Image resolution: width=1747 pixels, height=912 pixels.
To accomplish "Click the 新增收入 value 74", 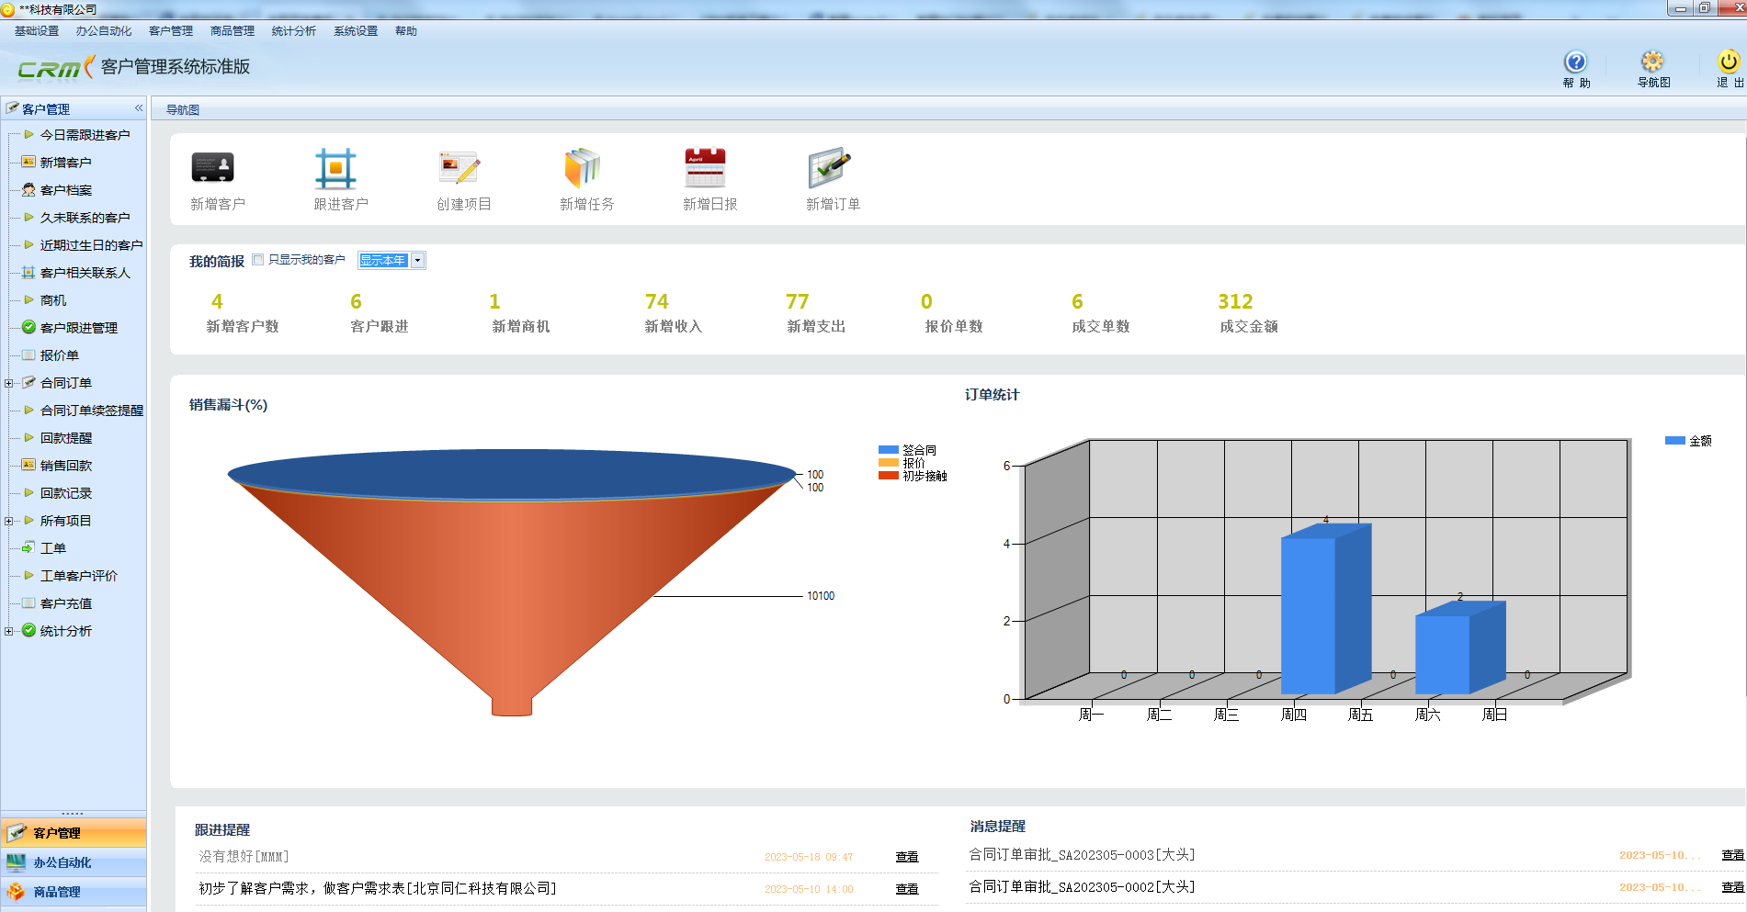I will pyautogui.click(x=657, y=301).
